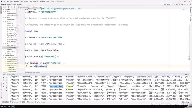Collapse the Lib library root node
The image size is (192, 108).
tap(5, 66)
